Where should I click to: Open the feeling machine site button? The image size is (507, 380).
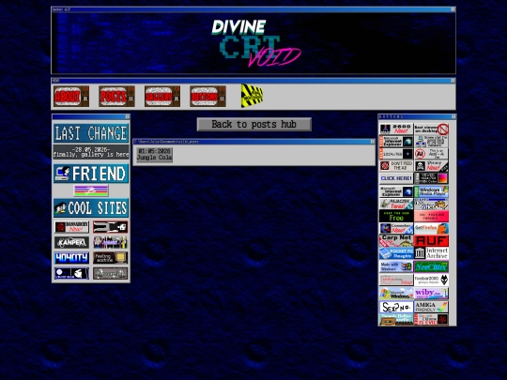110,258
